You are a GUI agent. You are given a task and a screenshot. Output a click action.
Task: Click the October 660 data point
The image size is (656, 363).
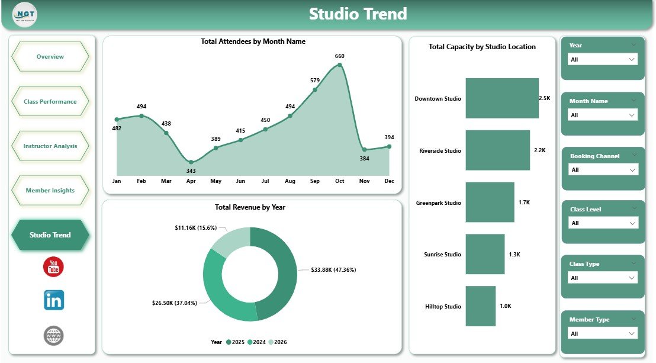pyautogui.click(x=340, y=65)
